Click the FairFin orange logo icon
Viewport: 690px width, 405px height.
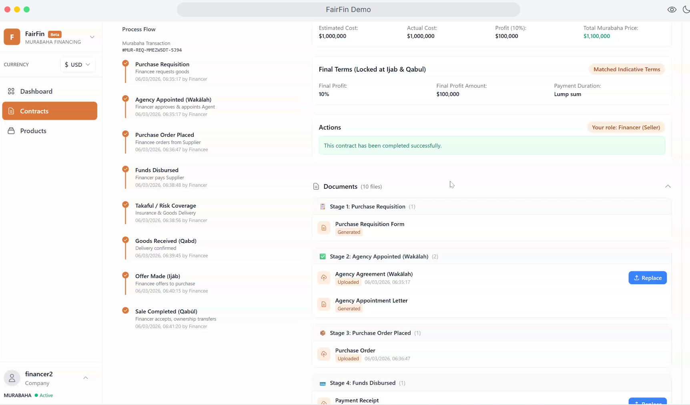tap(12, 37)
